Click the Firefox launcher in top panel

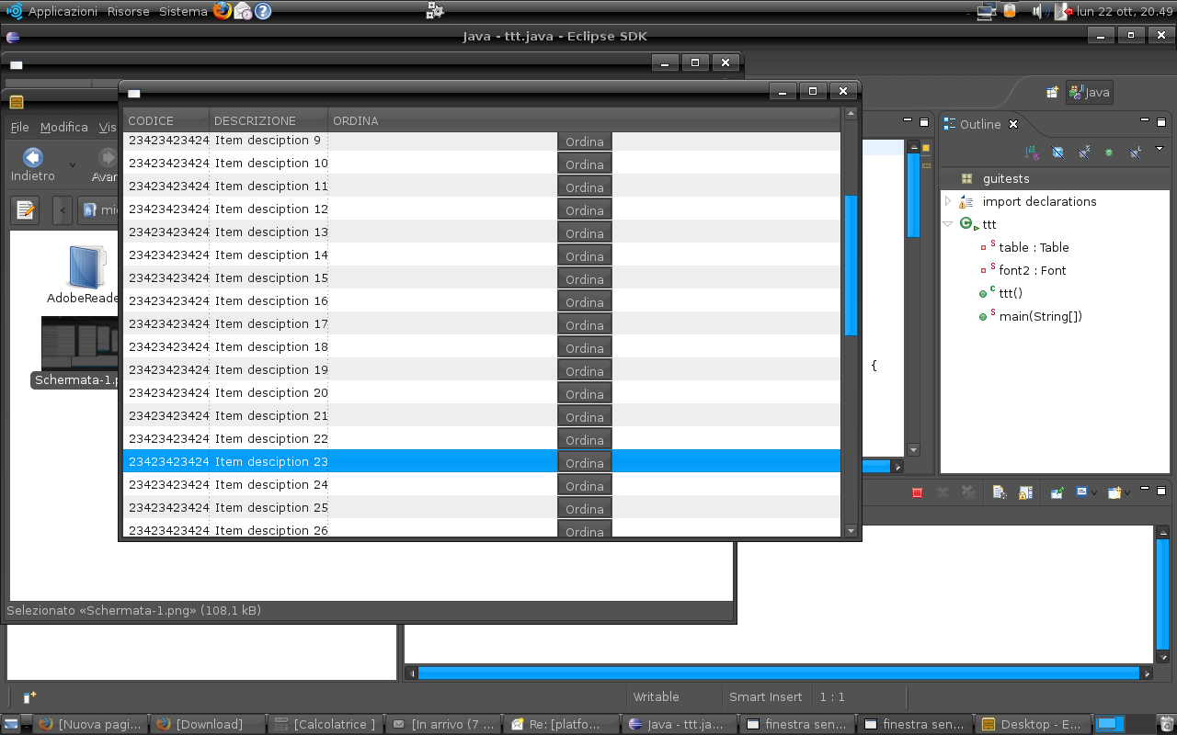223,11
